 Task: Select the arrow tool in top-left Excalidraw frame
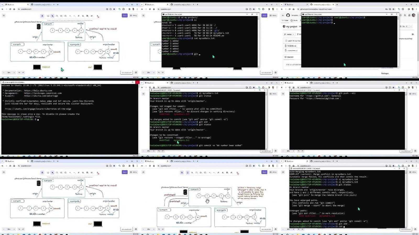70,16
